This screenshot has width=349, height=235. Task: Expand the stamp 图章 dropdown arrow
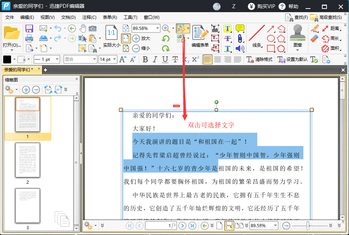pyautogui.click(x=298, y=50)
